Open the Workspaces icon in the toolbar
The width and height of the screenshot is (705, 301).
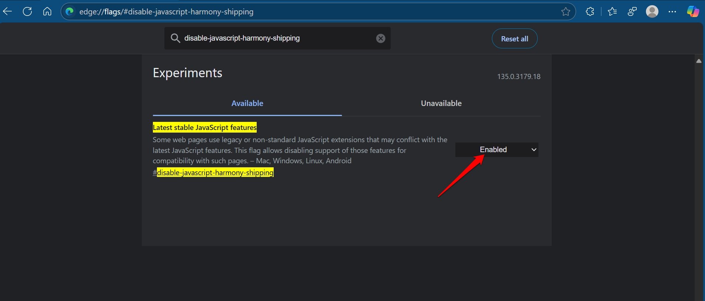click(632, 12)
